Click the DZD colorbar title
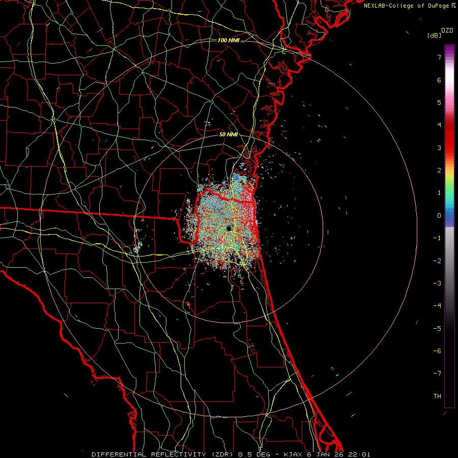The height and width of the screenshot is (458, 458). click(x=447, y=31)
